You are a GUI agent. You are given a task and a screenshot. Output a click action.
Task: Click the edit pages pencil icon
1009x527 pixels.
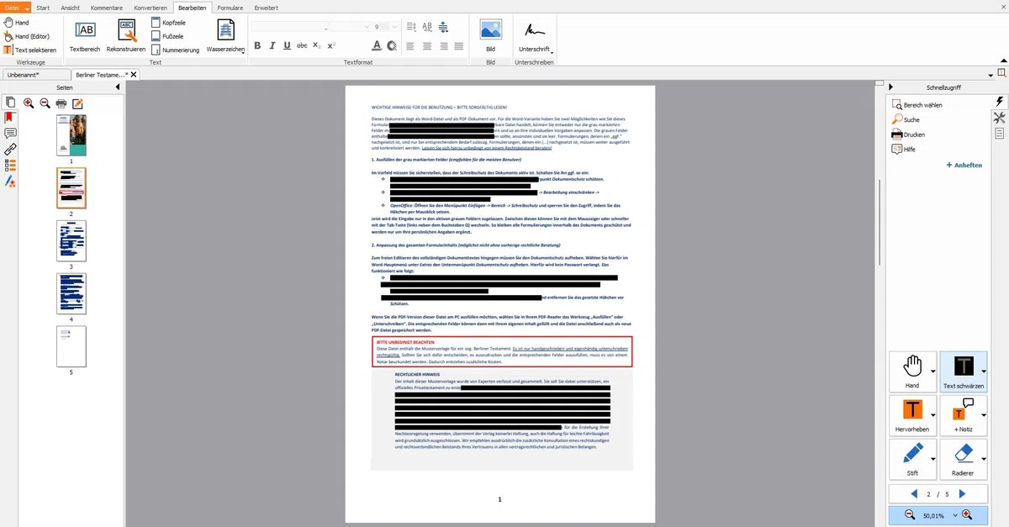pos(77,103)
